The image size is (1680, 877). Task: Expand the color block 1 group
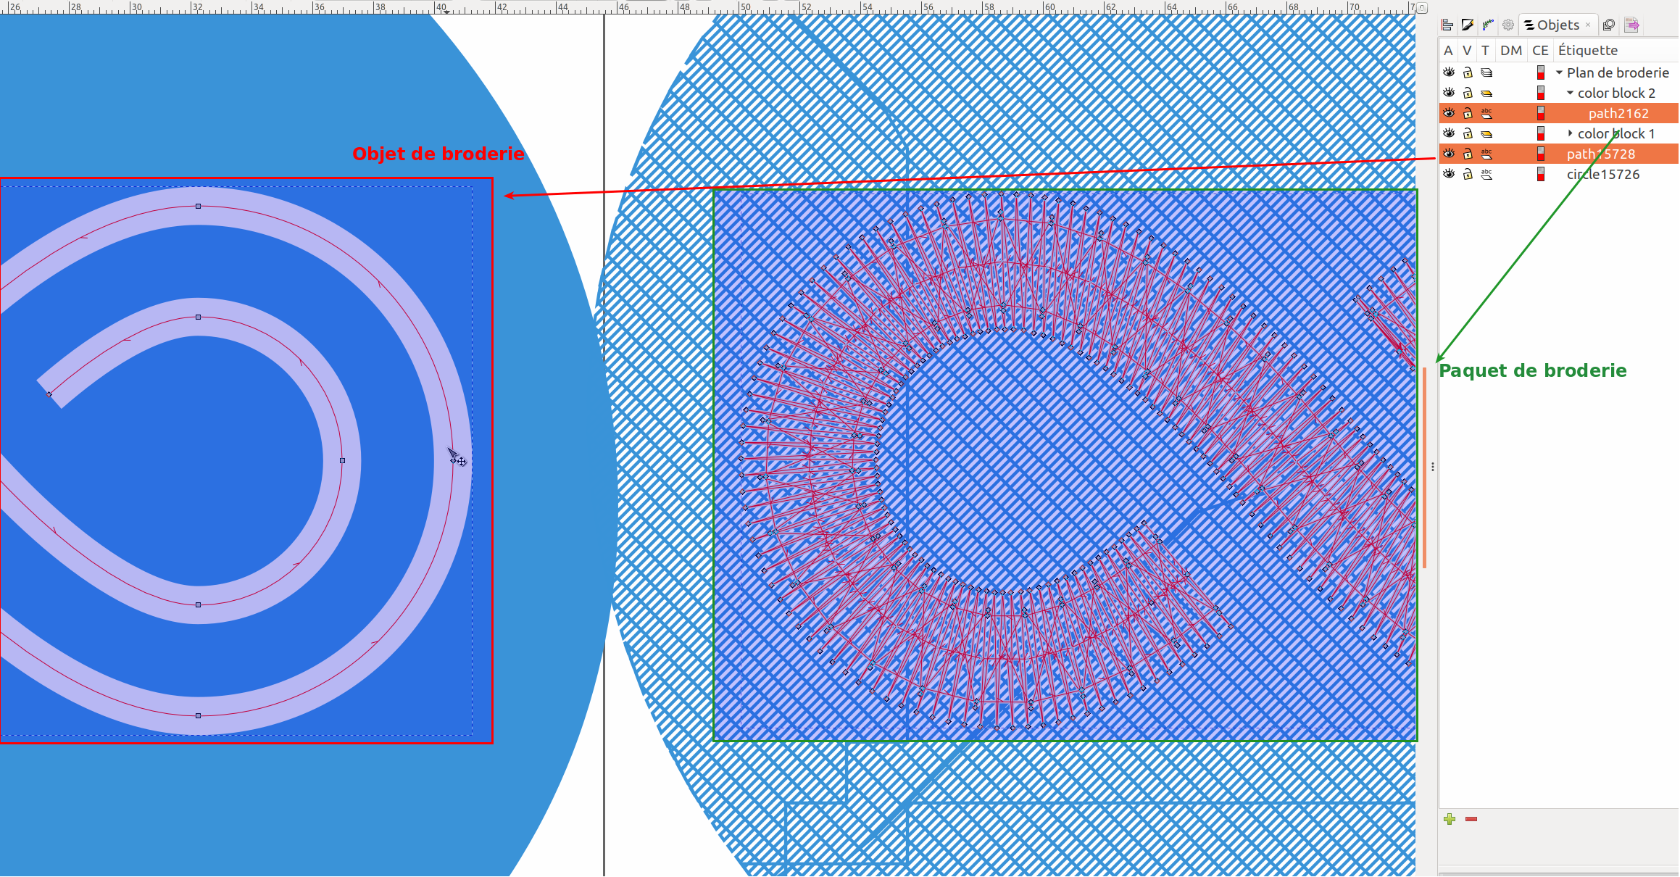1570,133
